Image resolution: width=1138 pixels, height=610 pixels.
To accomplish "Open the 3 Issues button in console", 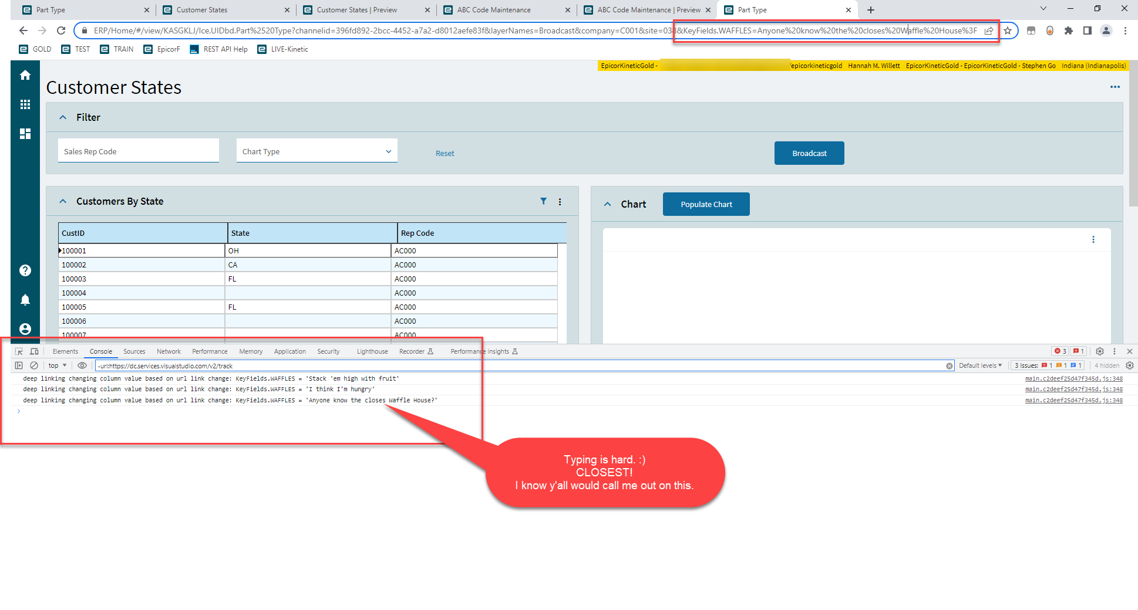I will click(x=1048, y=365).
